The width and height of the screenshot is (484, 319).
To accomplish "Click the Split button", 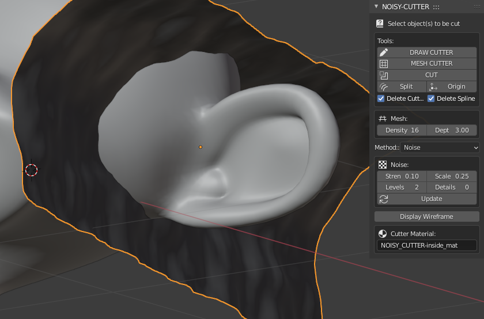I will [402, 87].
